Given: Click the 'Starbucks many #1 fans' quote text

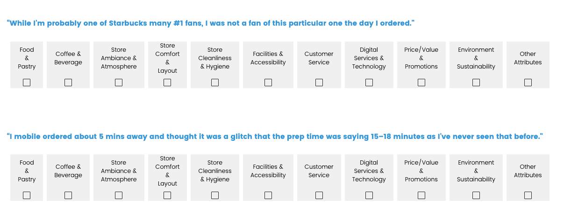Looking at the screenshot, I should coord(211,23).
